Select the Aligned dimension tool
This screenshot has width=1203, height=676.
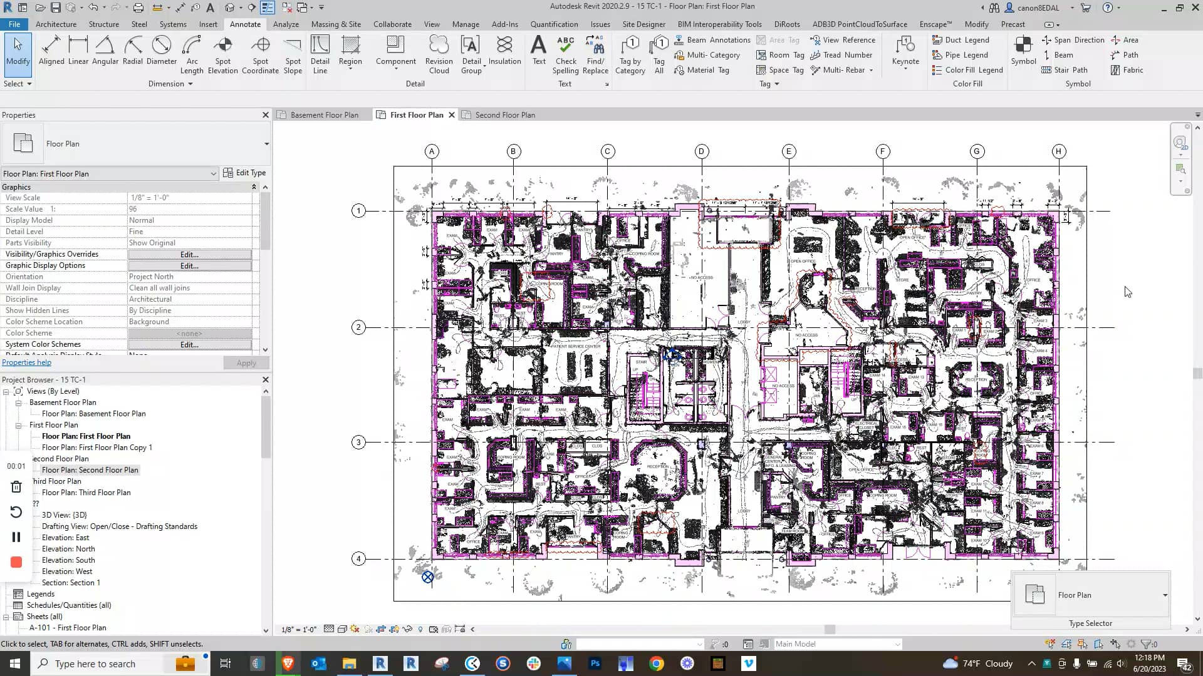pos(51,53)
